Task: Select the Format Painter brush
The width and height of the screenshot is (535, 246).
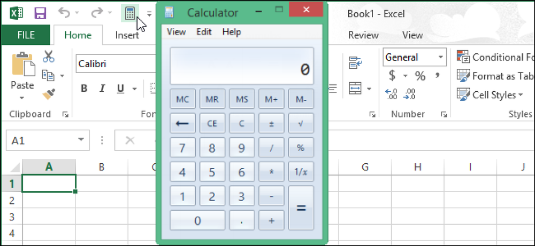Action: (x=49, y=94)
